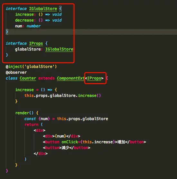The height and width of the screenshot is (179, 177).
Task: Click closing brace of the IGlobalStore interface
Action: [7, 32]
